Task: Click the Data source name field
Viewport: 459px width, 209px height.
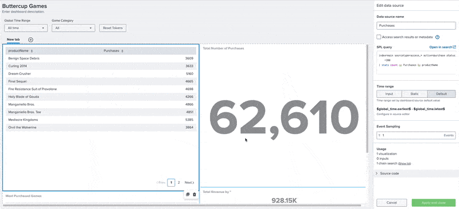Action: (x=416, y=25)
